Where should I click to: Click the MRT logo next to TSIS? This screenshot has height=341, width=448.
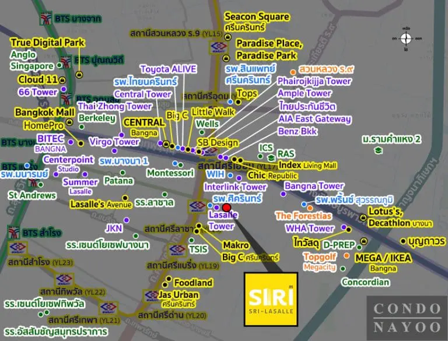coord(178,250)
